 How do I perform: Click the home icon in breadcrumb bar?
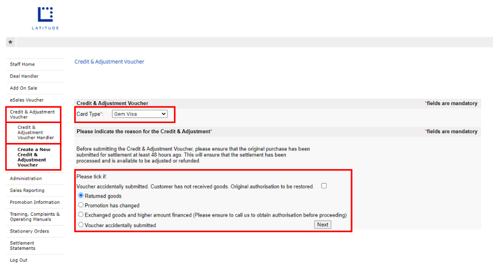coord(10,42)
